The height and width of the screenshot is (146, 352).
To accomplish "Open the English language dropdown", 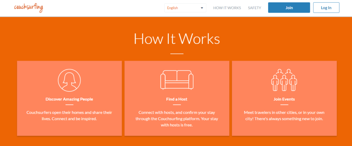I will [185, 8].
